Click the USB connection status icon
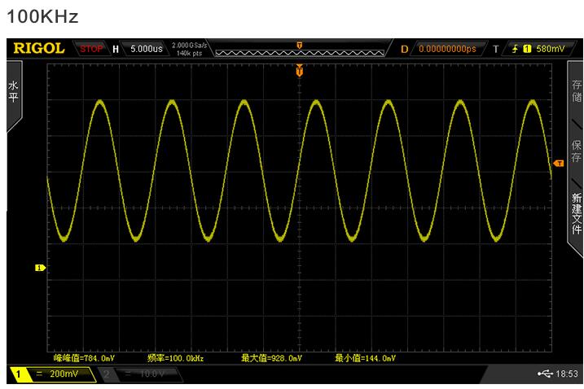The image size is (584, 389). (x=545, y=374)
